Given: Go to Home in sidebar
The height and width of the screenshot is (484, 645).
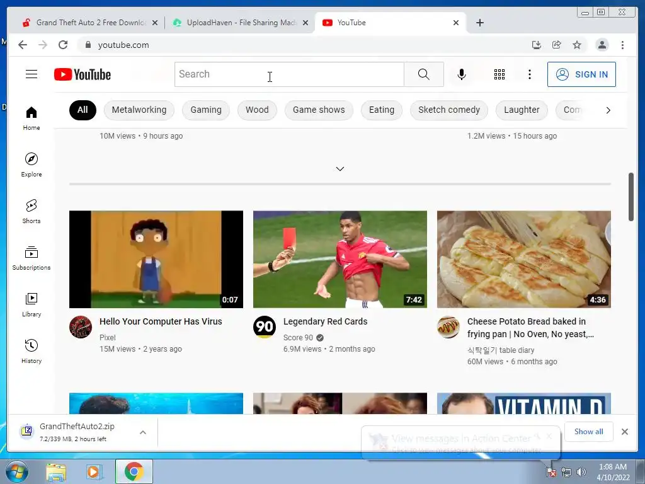Looking at the screenshot, I should tap(31, 118).
